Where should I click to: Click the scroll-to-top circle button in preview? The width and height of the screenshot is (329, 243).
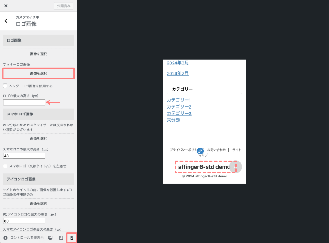236,167
